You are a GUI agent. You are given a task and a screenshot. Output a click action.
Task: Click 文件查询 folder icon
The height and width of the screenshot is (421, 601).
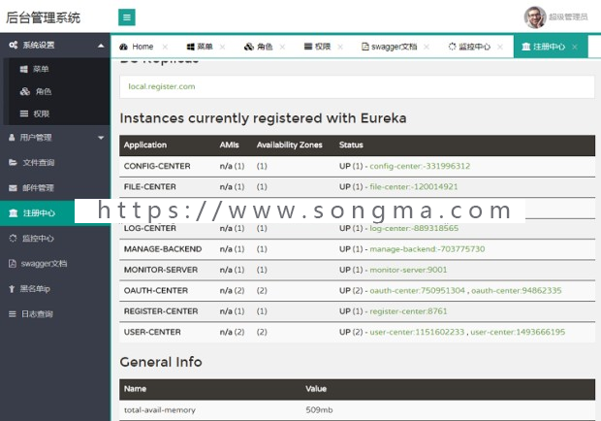pos(13,162)
